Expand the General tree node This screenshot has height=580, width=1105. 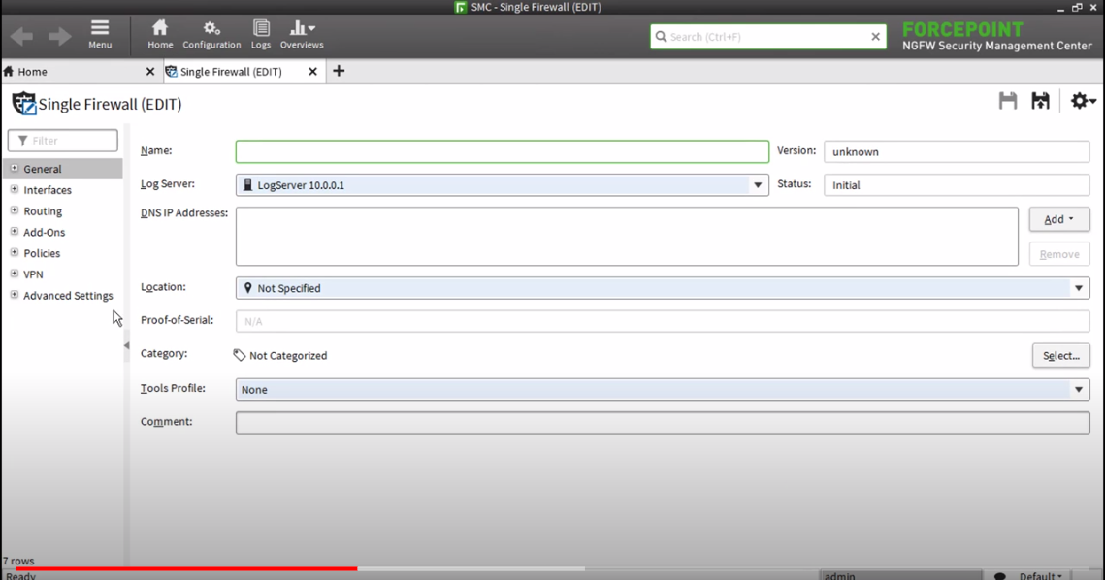pyautogui.click(x=15, y=169)
